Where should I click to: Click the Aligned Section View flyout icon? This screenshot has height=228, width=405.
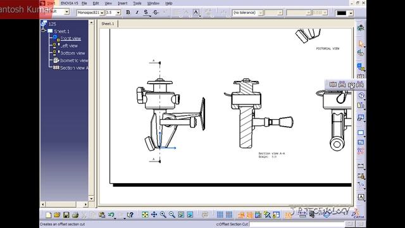342,84
